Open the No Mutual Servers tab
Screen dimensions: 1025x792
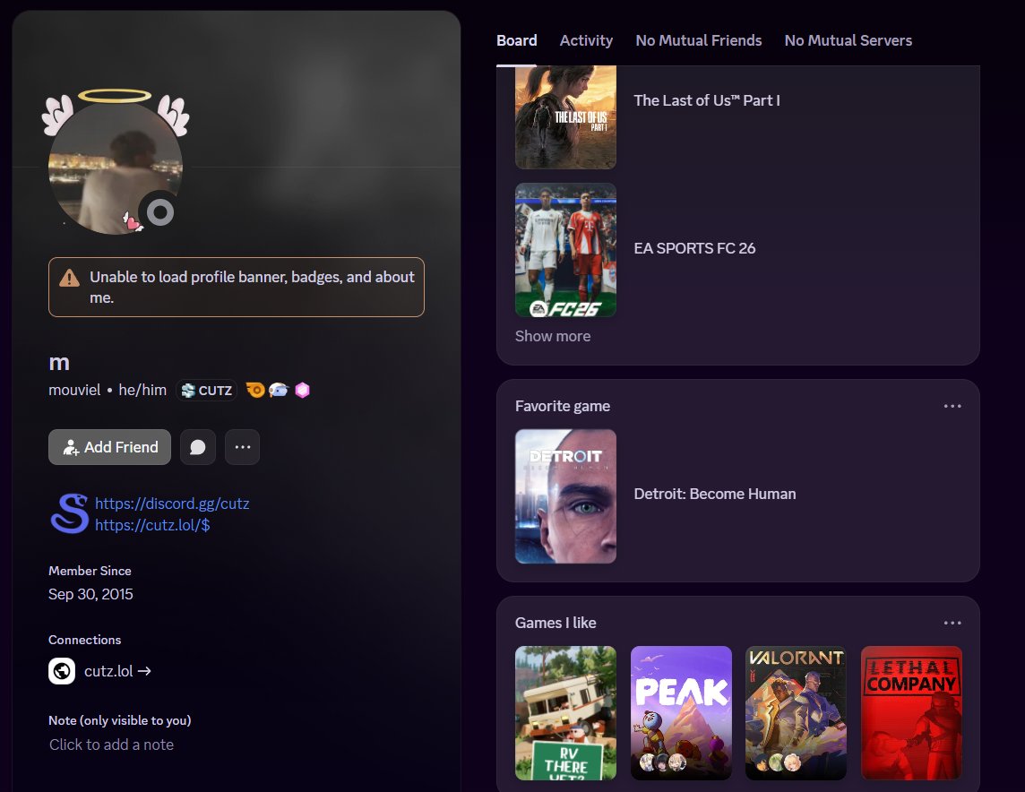tap(848, 40)
